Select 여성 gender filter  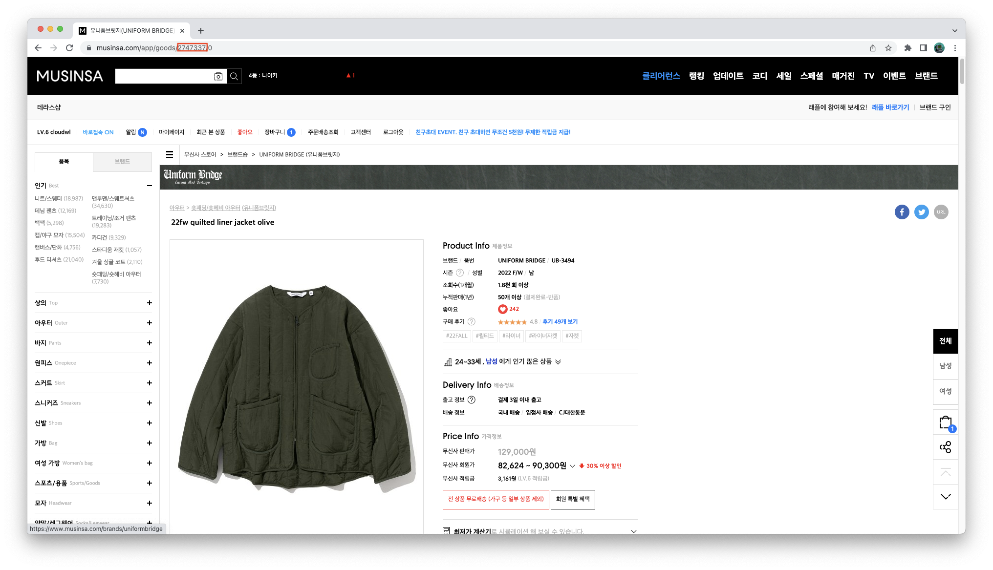(945, 391)
